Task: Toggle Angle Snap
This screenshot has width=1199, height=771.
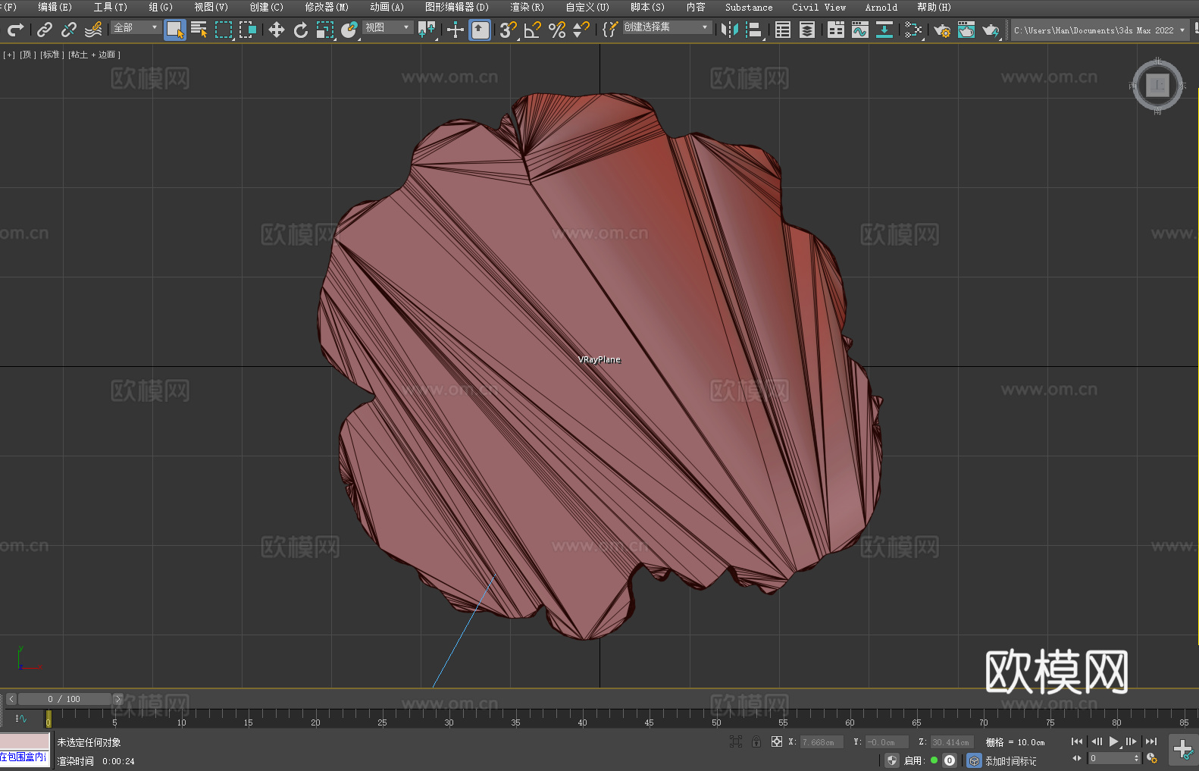Action: pos(533,30)
